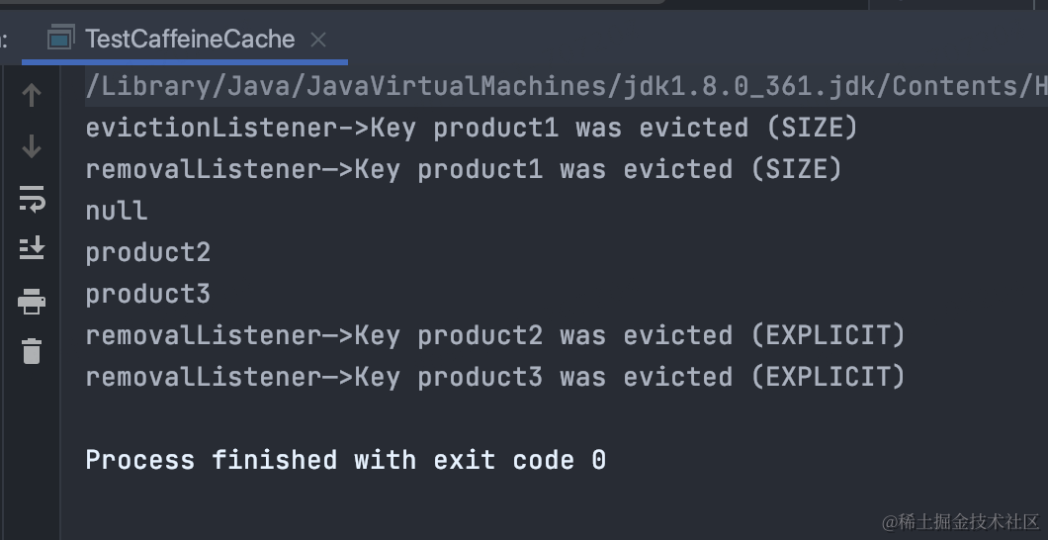
Task: Click the evictionListener product1 log line
Action: pyautogui.click(x=472, y=128)
